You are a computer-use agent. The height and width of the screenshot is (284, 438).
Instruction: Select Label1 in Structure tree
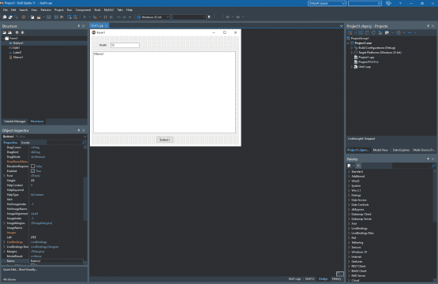[x=17, y=53]
